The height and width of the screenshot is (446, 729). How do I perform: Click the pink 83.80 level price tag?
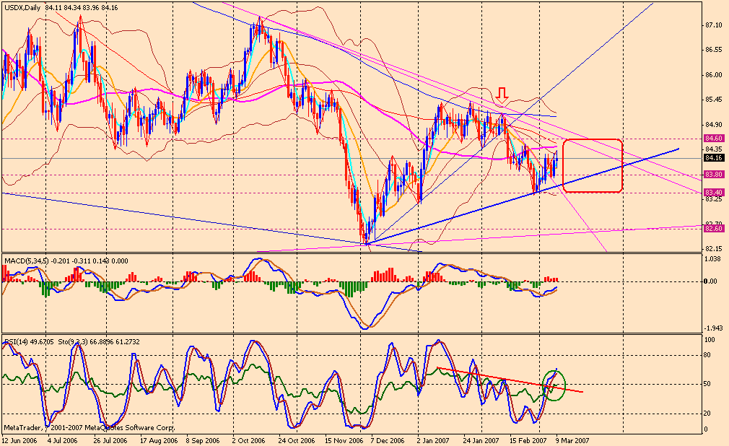coord(714,175)
